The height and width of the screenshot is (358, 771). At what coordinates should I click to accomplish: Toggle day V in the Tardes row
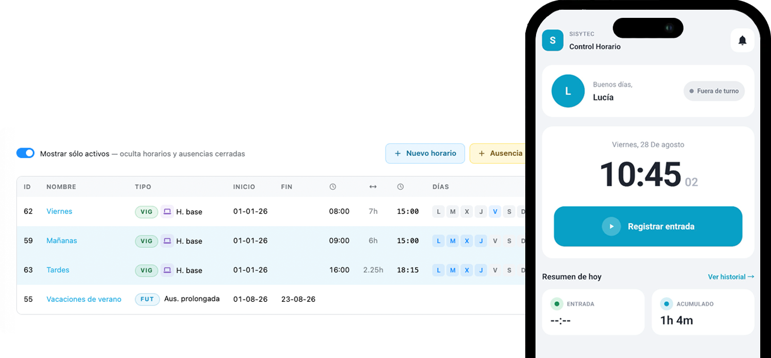pos(495,270)
